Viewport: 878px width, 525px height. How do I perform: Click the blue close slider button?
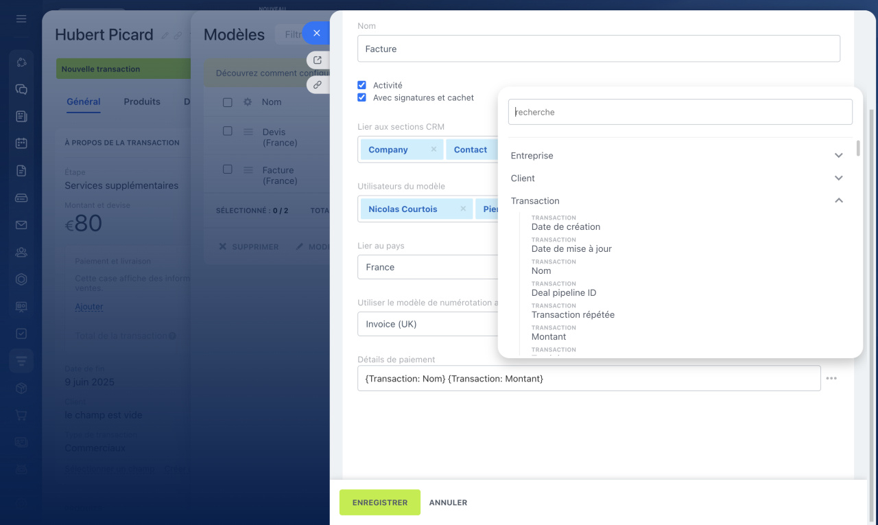click(316, 33)
